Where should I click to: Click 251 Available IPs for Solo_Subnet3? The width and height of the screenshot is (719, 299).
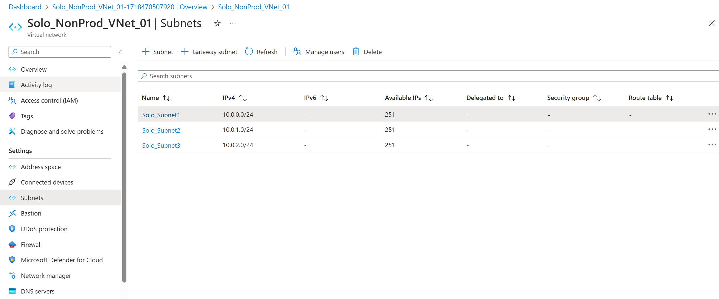(x=390, y=145)
